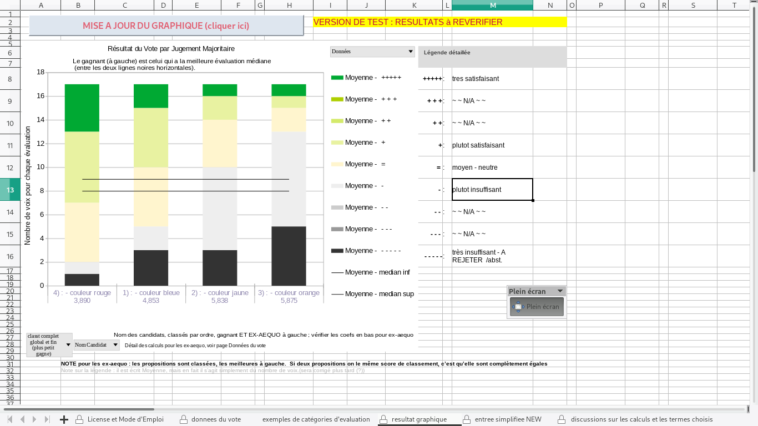Image resolution: width=758 pixels, height=426 pixels.
Task: Click lock icon on 'License et Mode d'Emploi' tab
Action: coord(79,419)
